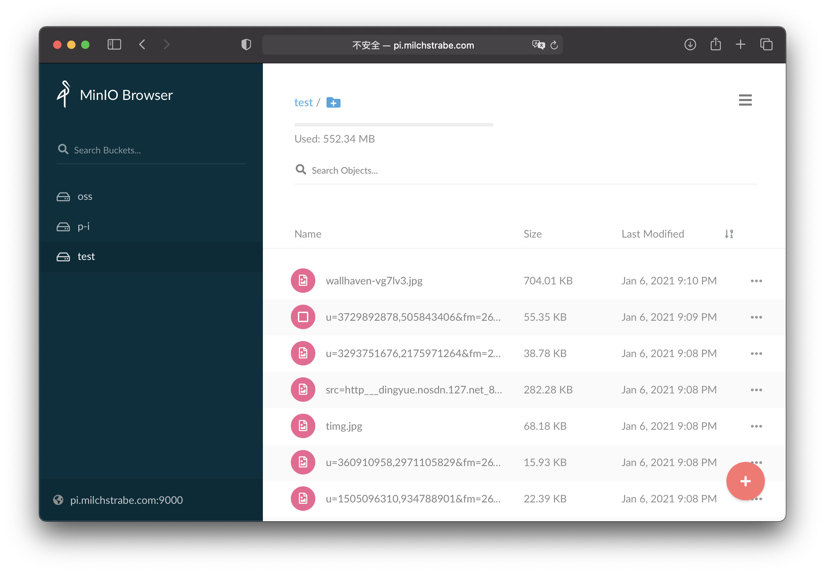The width and height of the screenshot is (825, 573).
Task: Open actions menu for wallhaven-vg7lv3.jpg
Action: pos(756,281)
